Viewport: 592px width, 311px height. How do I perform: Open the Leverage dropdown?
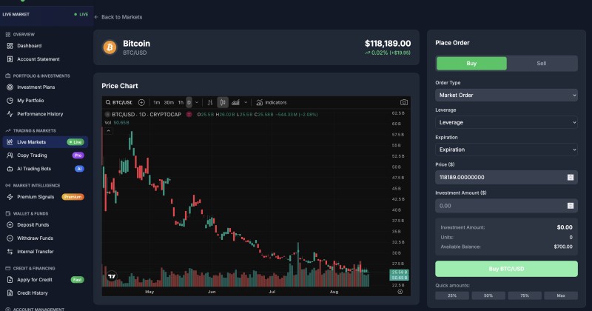pos(506,122)
